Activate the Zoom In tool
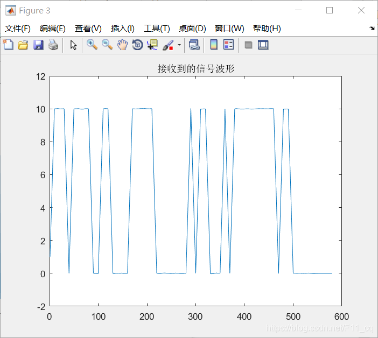 pos(92,45)
